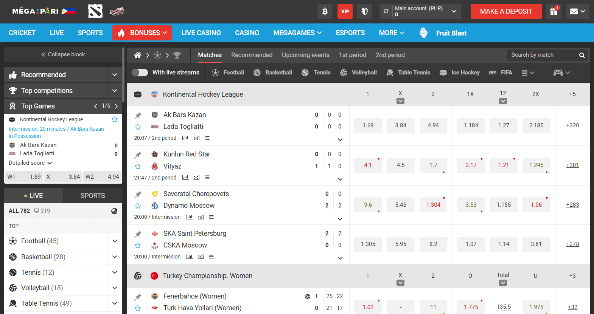Switch to the Upcoming events tab
Viewport: 594px width, 314px height.
coord(305,55)
